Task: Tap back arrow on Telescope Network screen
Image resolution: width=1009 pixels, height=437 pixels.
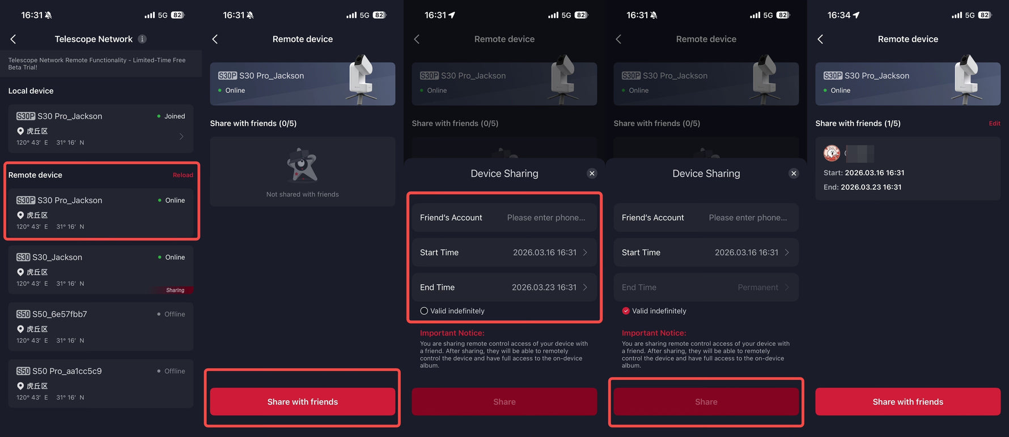Action: [x=13, y=39]
